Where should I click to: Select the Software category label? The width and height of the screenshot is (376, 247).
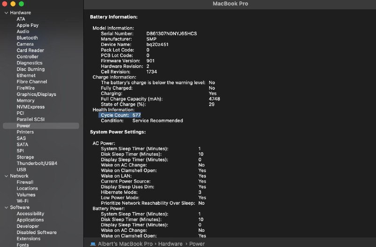coord(20,207)
